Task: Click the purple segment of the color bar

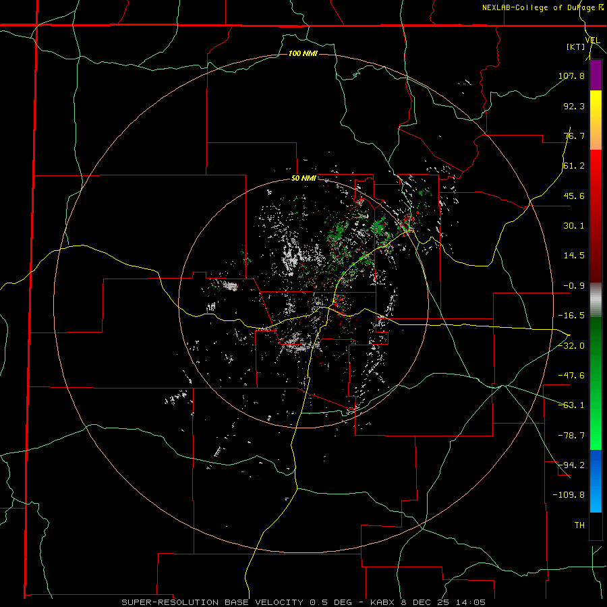Action: coord(596,76)
